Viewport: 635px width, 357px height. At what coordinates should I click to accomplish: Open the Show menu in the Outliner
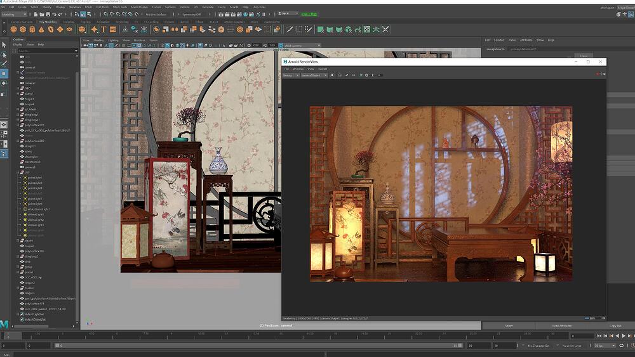tap(30, 44)
